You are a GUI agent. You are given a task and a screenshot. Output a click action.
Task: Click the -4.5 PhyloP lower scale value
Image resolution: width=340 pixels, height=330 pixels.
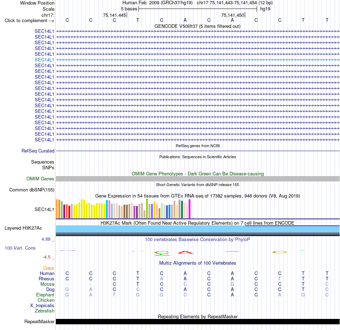click(x=47, y=257)
